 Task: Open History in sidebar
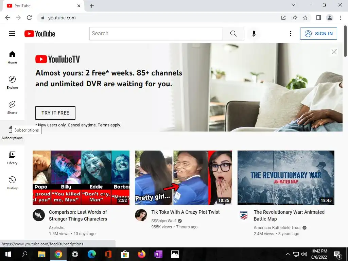click(12, 183)
